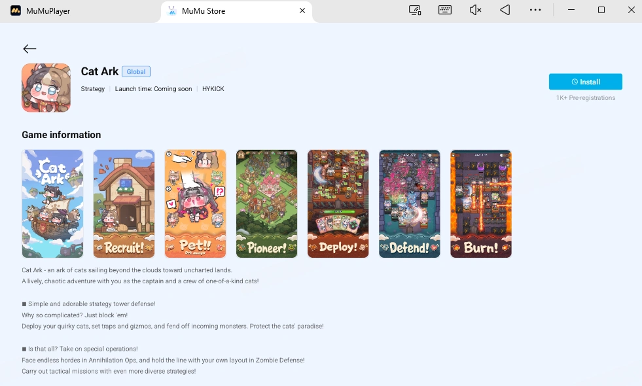Click the HYKICK developer name

(213, 89)
